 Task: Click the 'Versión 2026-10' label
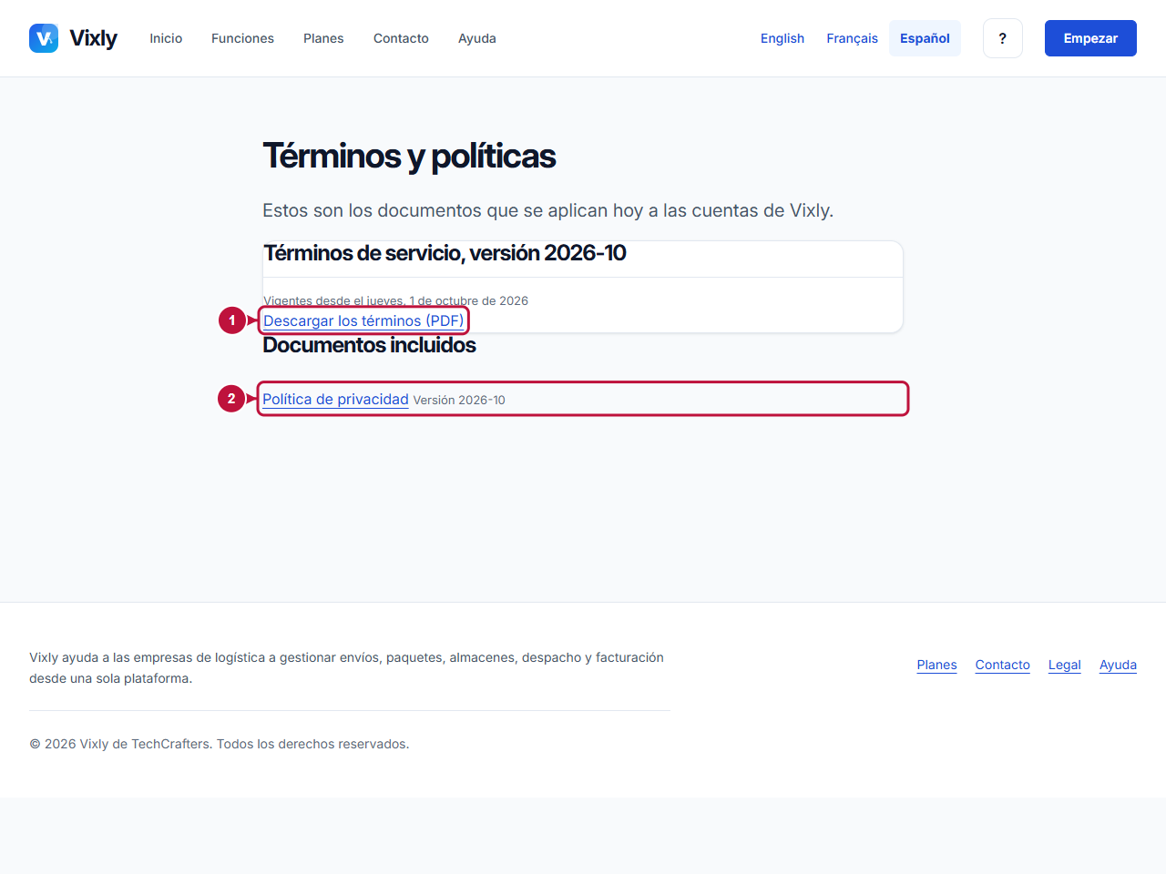point(459,400)
